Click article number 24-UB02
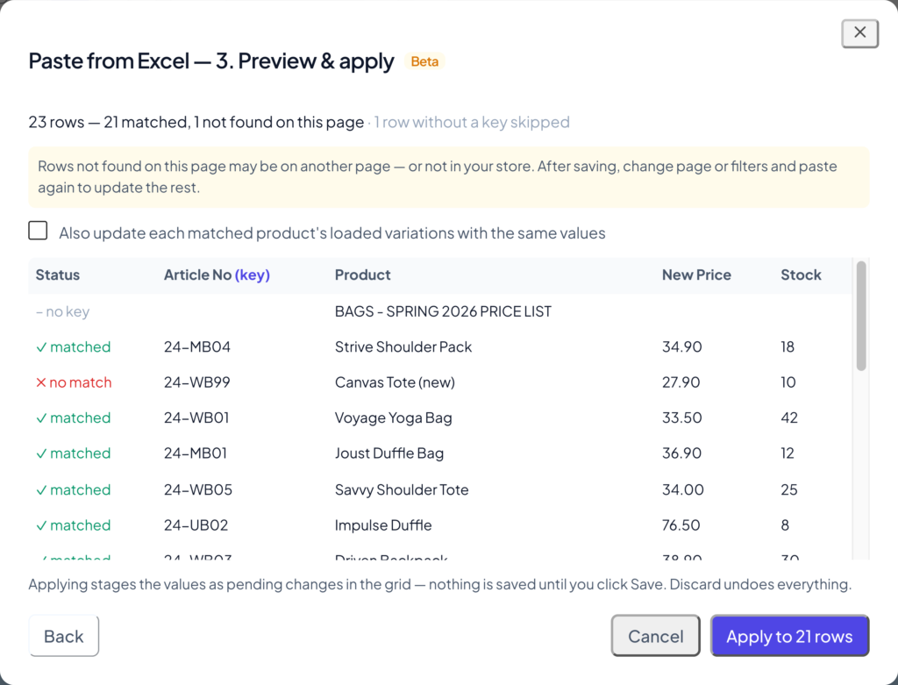This screenshot has height=685, width=898. point(196,525)
